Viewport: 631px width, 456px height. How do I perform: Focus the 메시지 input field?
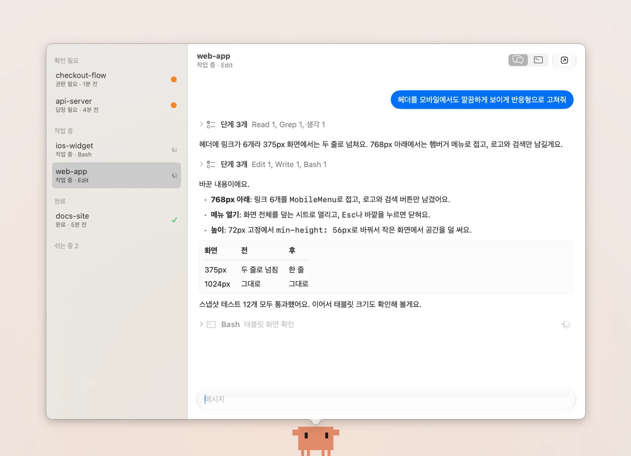pyautogui.click(x=386, y=399)
